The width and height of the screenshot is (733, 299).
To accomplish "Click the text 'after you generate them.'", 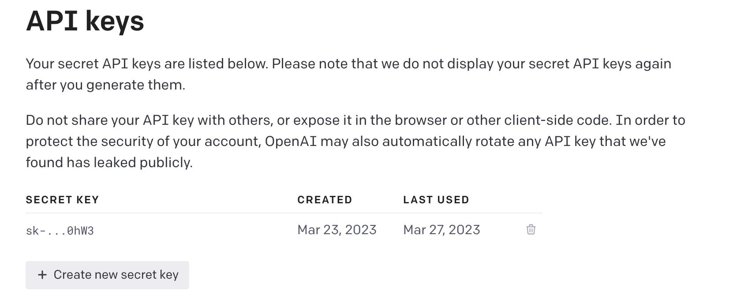I will [105, 85].
